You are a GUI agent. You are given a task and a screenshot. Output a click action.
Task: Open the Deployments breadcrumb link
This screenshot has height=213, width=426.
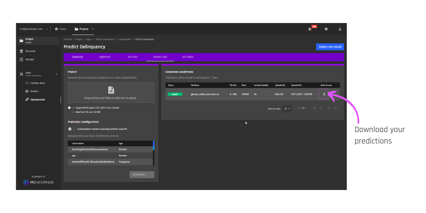tap(125, 39)
